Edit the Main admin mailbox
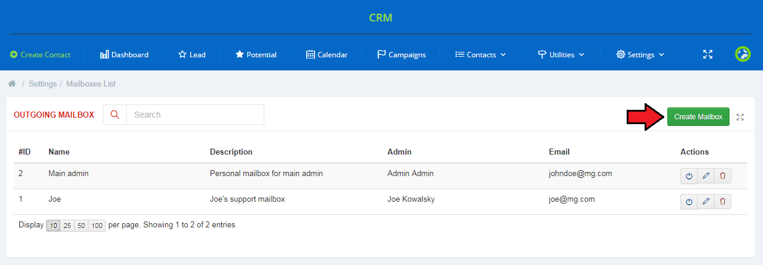Screen dimensions: 763x265 click(706, 176)
